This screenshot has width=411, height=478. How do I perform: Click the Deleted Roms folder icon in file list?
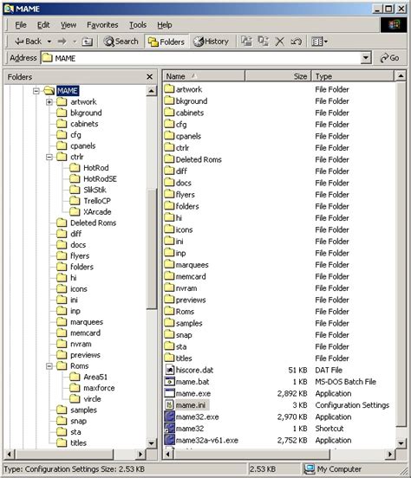(169, 159)
